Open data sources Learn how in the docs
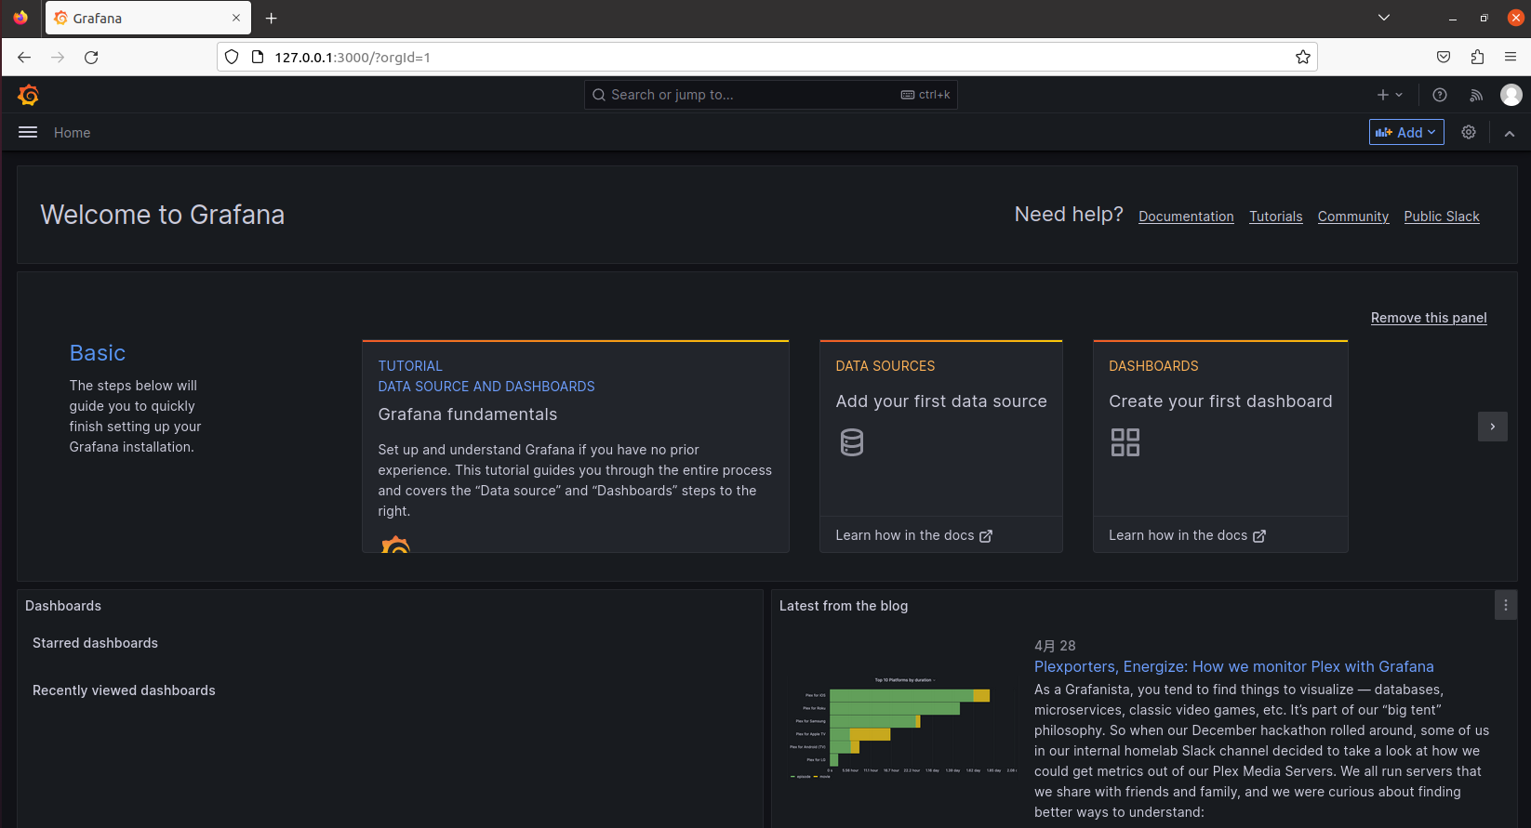This screenshot has width=1531, height=828. point(913,535)
